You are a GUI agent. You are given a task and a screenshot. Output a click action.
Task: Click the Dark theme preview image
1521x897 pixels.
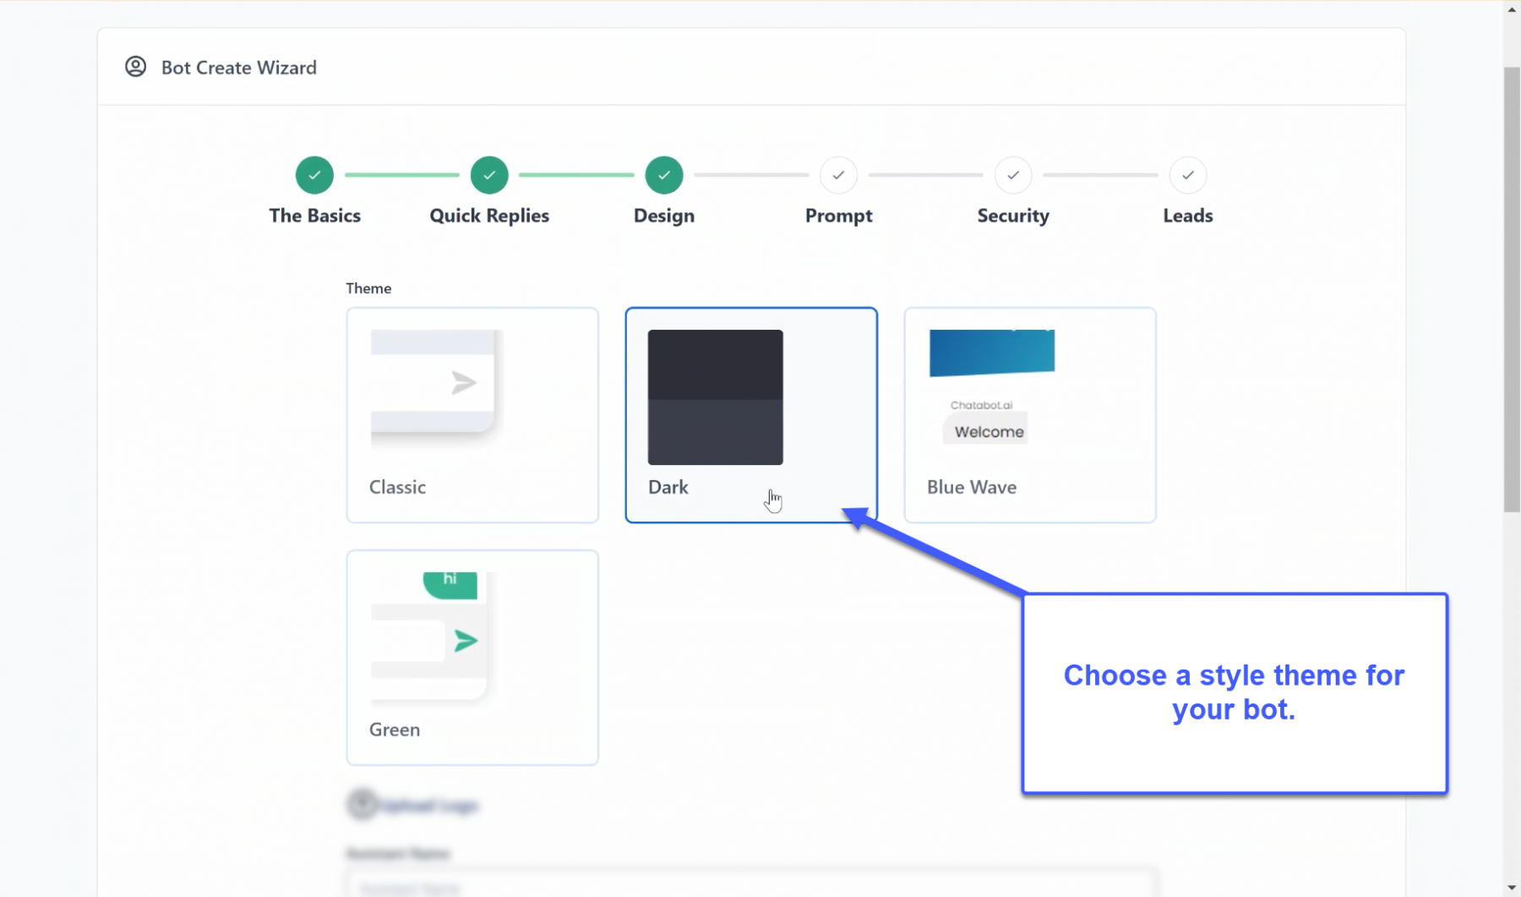pyautogui.click(x=716, y=397)
